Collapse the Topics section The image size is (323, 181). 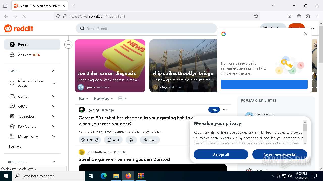pyautogui.click(x=54, y=71)
